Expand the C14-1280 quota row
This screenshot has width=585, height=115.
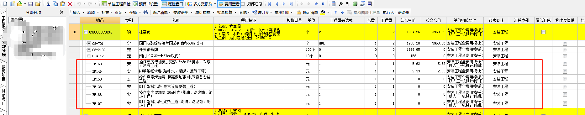89,56
